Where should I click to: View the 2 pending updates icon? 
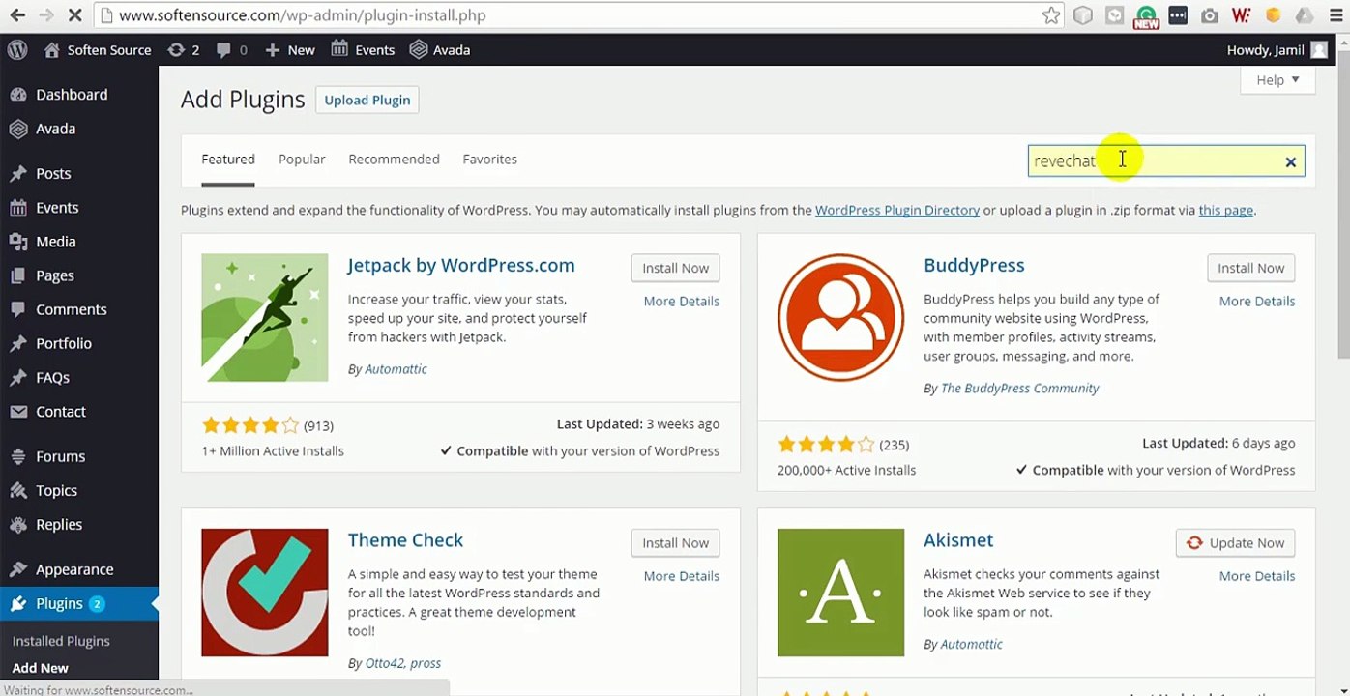[183, 50]
